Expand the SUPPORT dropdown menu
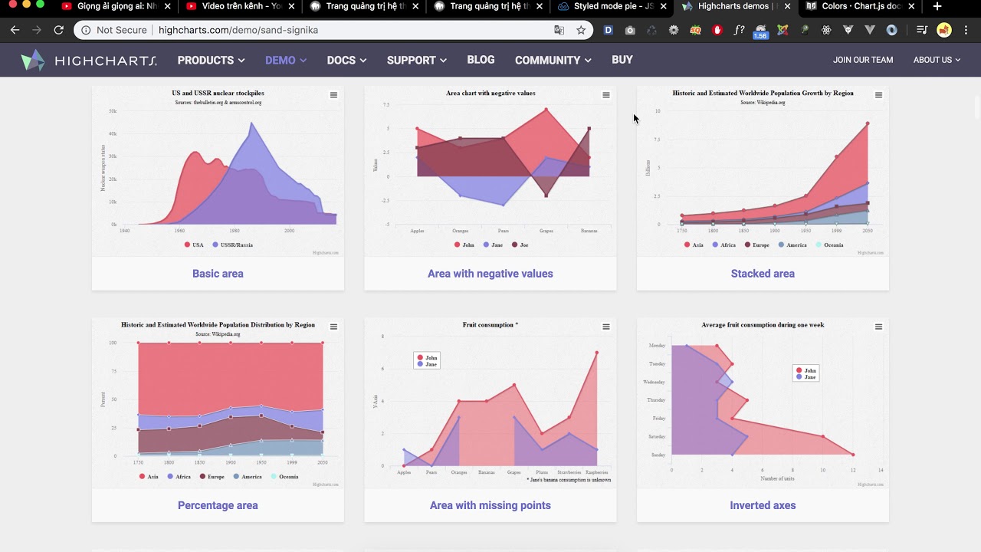This screenshot has height=552, width=981. click(x=417, y=60)
